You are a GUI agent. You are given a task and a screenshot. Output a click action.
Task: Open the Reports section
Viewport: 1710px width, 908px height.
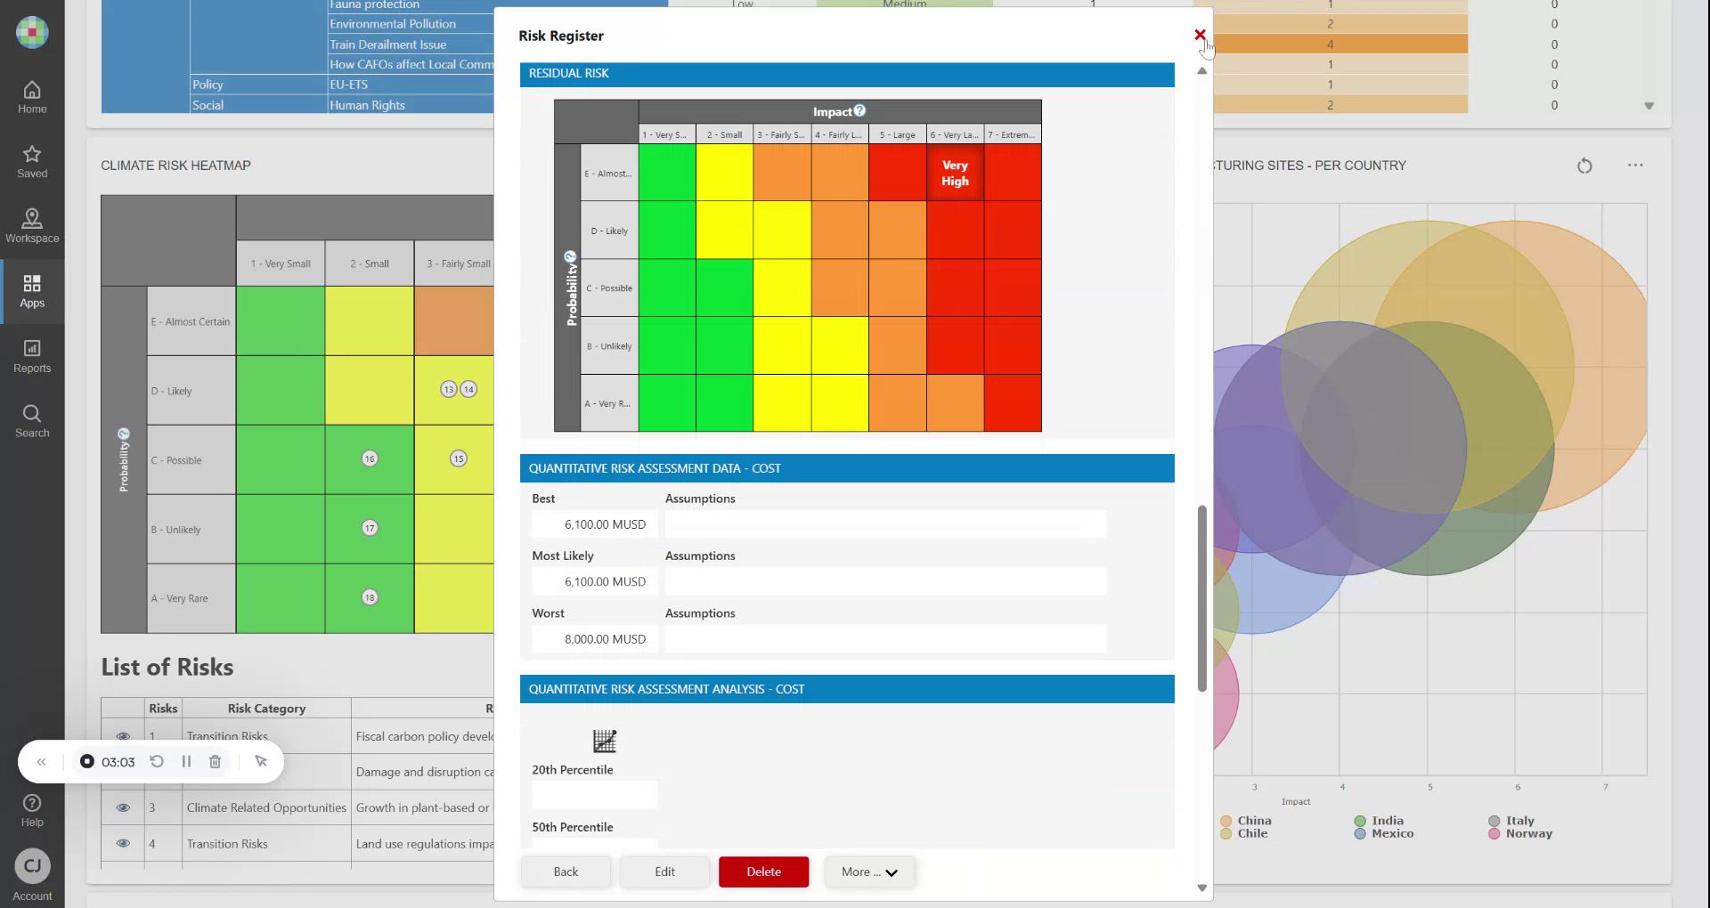click(32, 355)
